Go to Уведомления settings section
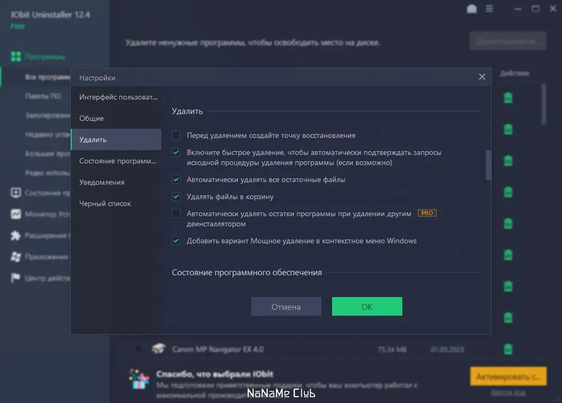Image resolution: width=562 pixels, height=403 pixels. (116, 182)
